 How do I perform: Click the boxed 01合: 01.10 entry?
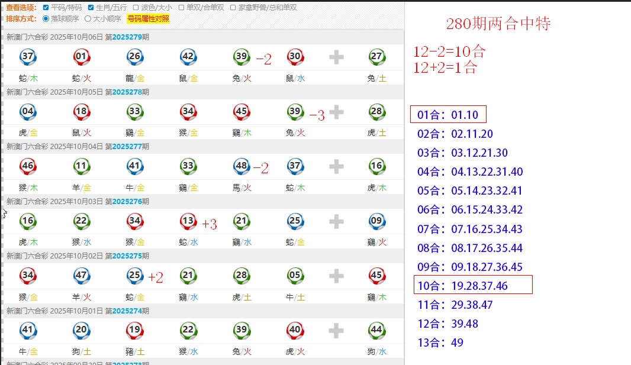(x=448, y=114)
